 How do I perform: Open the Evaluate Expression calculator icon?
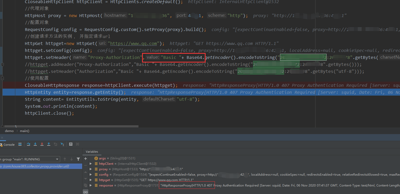tap(71, 144)
